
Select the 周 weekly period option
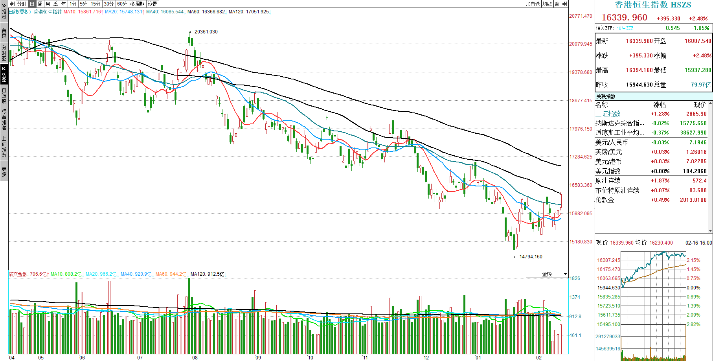(x=40, y=4)
